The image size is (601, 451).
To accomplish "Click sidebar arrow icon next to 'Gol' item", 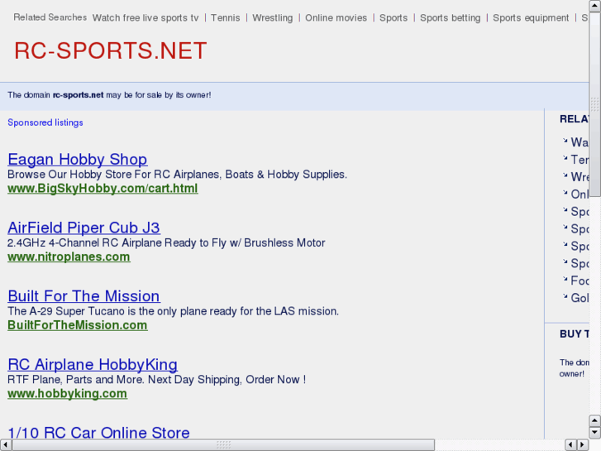I will coord(565,296).
